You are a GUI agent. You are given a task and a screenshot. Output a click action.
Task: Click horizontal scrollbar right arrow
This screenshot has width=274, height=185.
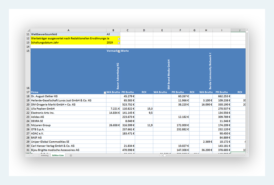click(245, 155)
